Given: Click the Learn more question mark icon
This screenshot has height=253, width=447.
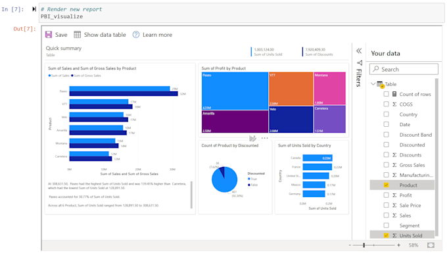Looking at the screenshot, I should [x=136, y=34].
